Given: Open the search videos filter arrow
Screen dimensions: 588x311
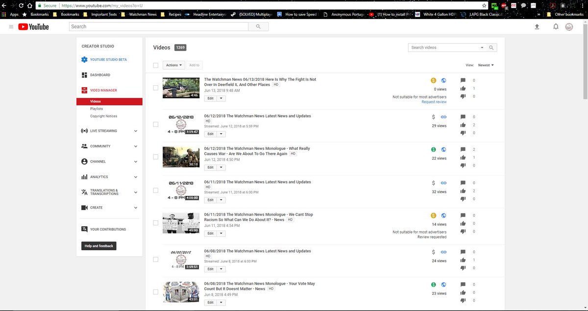Looking at the screenshot, I should pos(482,48).
